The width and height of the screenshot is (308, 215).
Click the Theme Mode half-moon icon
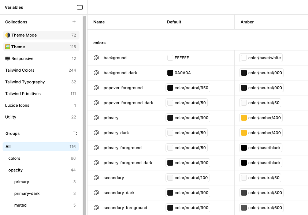click(x=8, y=35)
